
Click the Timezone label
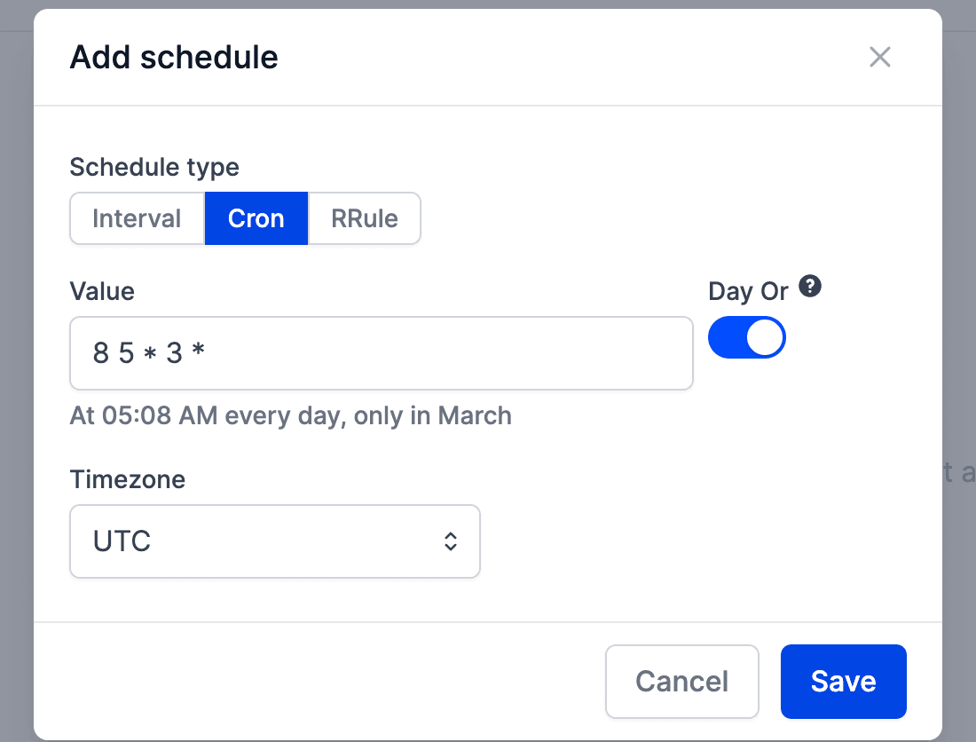coord(128,479)
